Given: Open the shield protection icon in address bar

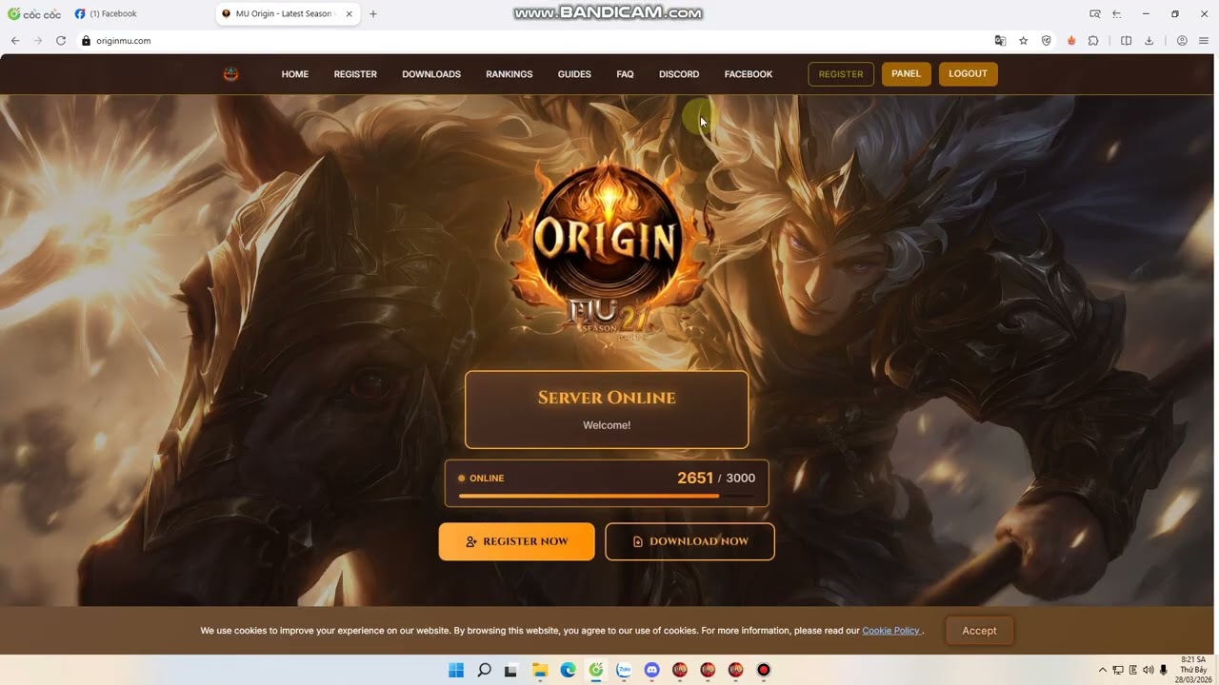Looking at the screenshot, I should click(1047, 41).
